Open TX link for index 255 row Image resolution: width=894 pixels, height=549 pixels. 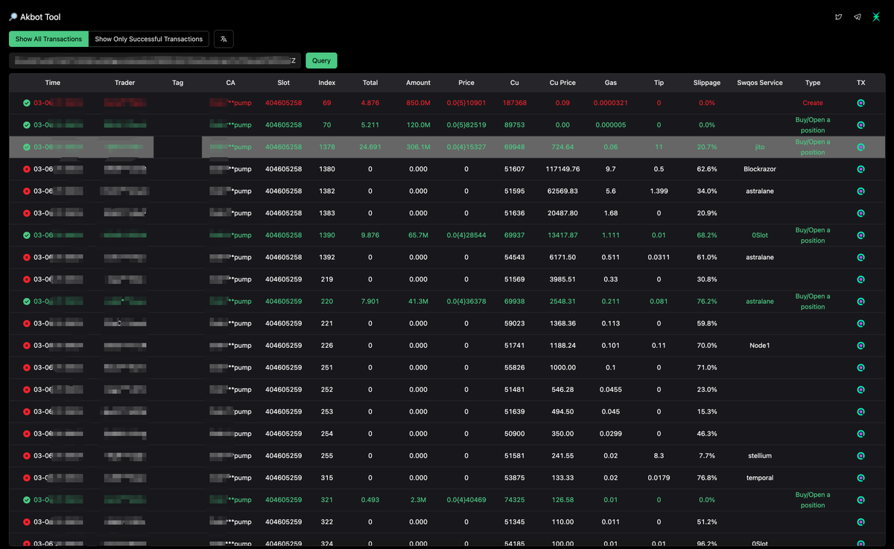(x=860, y=456)
